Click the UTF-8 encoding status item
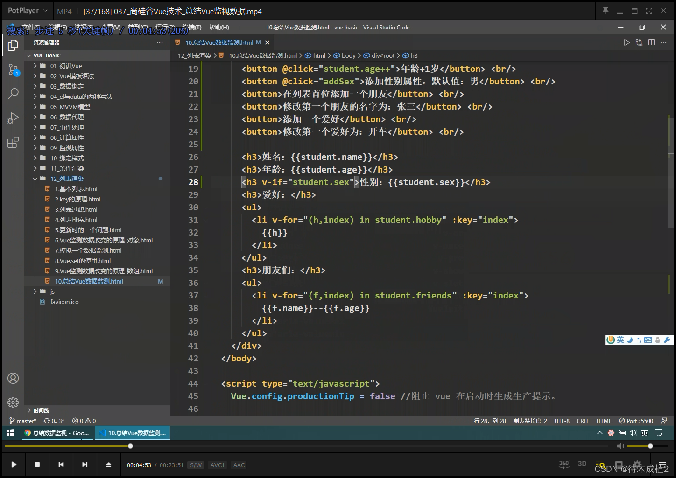The height and width of the screenshot is (478, 676). (562, 421)
